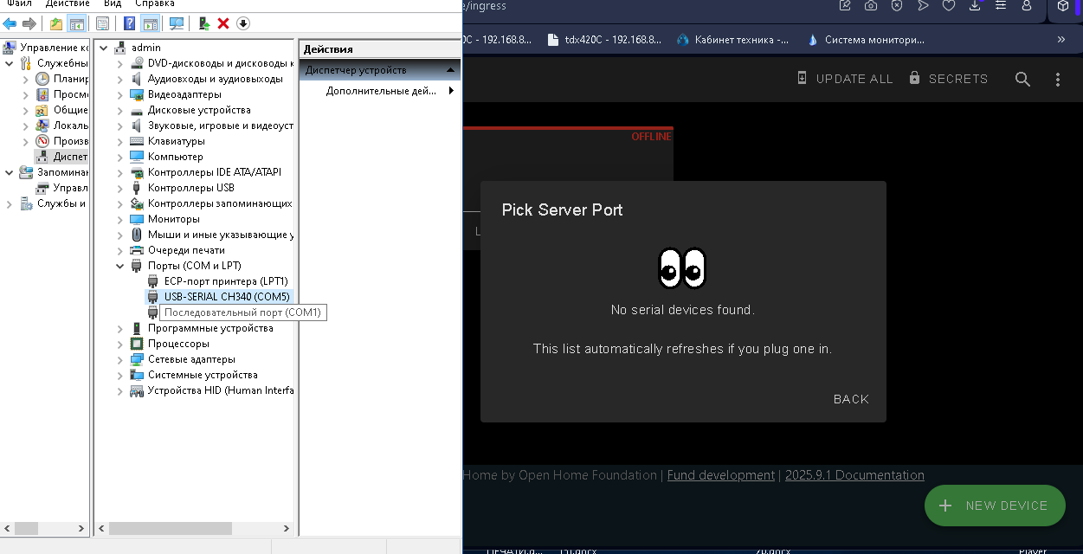Image resolution: width=1083 pixels, height=554 pixels.
Task: Show more bookmarks with double chevron
Action: [1061, 39]
